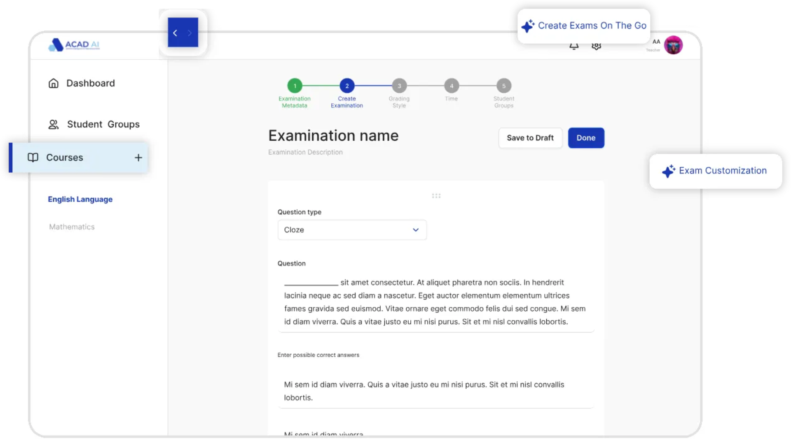Click the dropdown chevron next to Cloze
The height and width of the screenshot is (445, 791).
[x=416, y=230]
